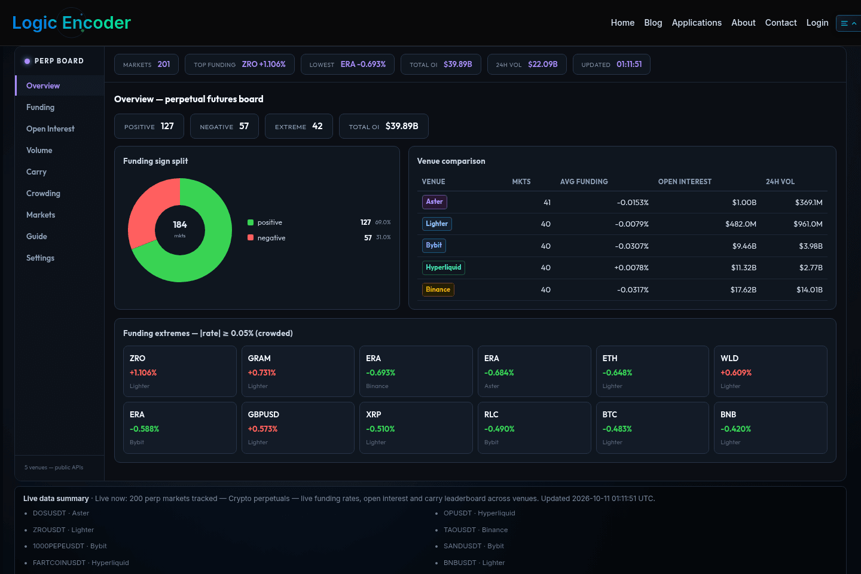The image size is (861, 574).
Task: Open the WLD +0.609% extreme card
Action: [x=771, y=371]
